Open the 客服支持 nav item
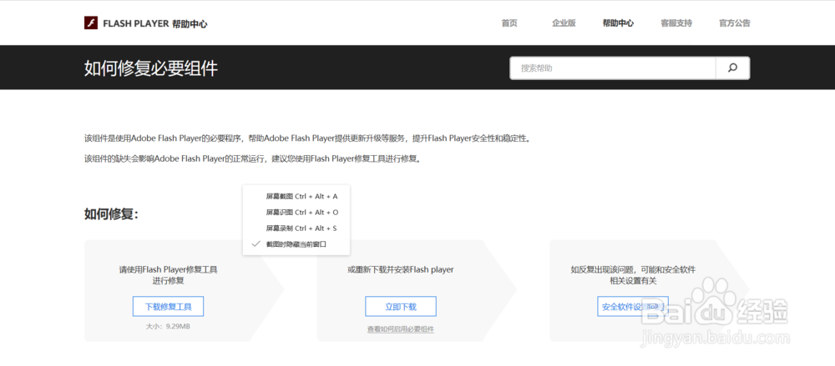This screenshot has width=835, height=366. [x=676, y=23]
